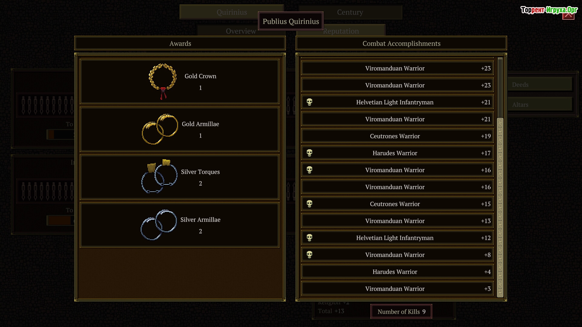Click the Gold Crown wreath icon

(163, 81)
